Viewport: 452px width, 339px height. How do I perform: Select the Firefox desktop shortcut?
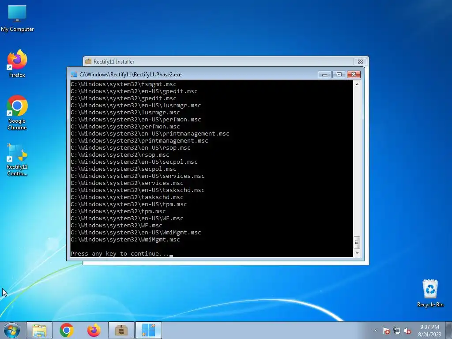pyautogui.click(x=17, y=64)
